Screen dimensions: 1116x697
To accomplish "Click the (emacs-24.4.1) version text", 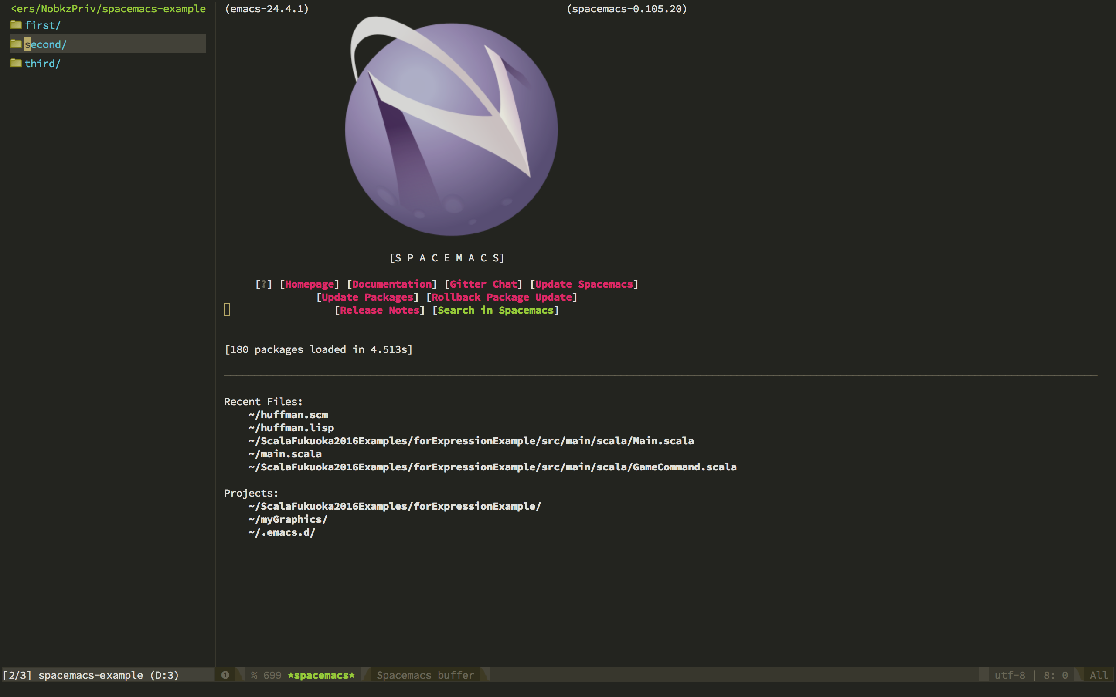I will (266, 9).
